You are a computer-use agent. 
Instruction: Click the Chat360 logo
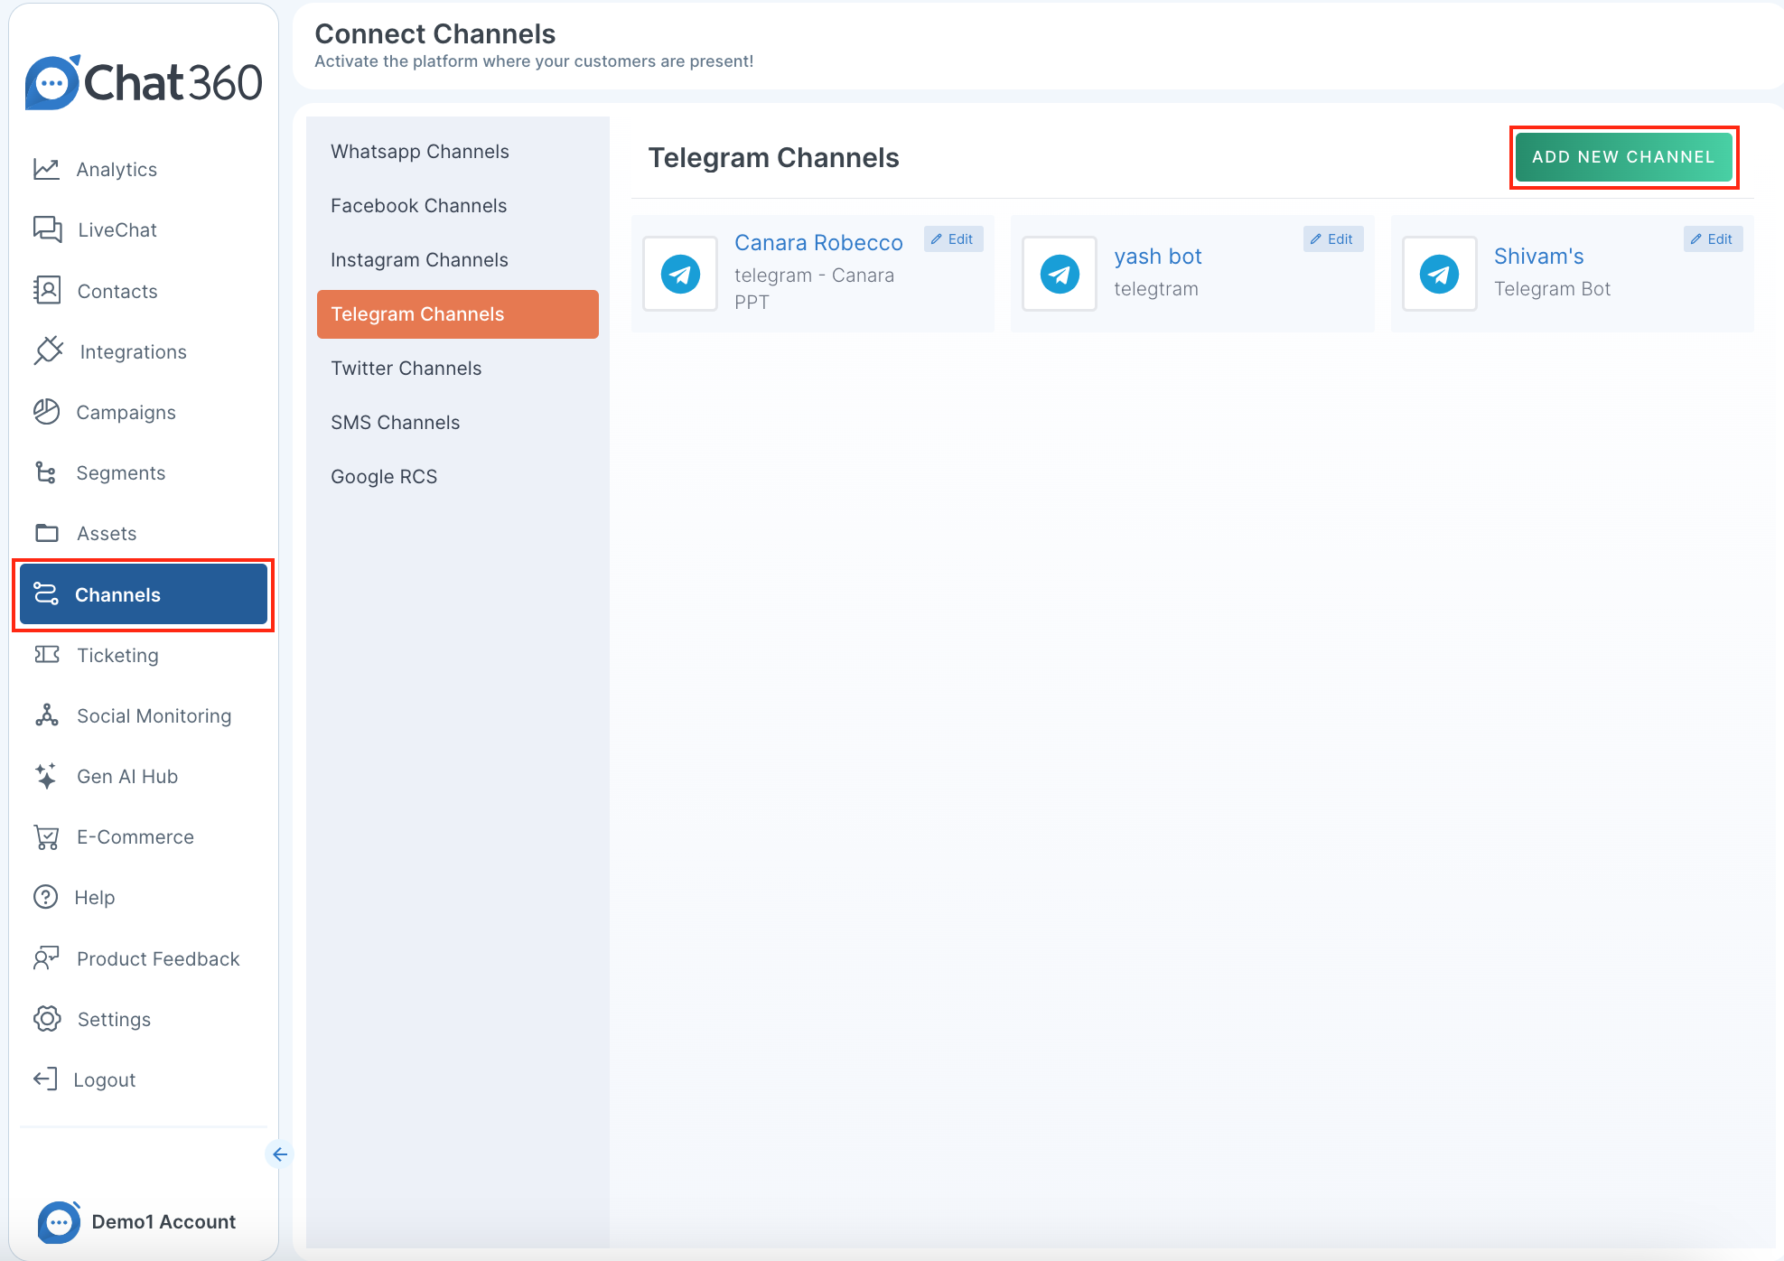(x=144, y=82)
